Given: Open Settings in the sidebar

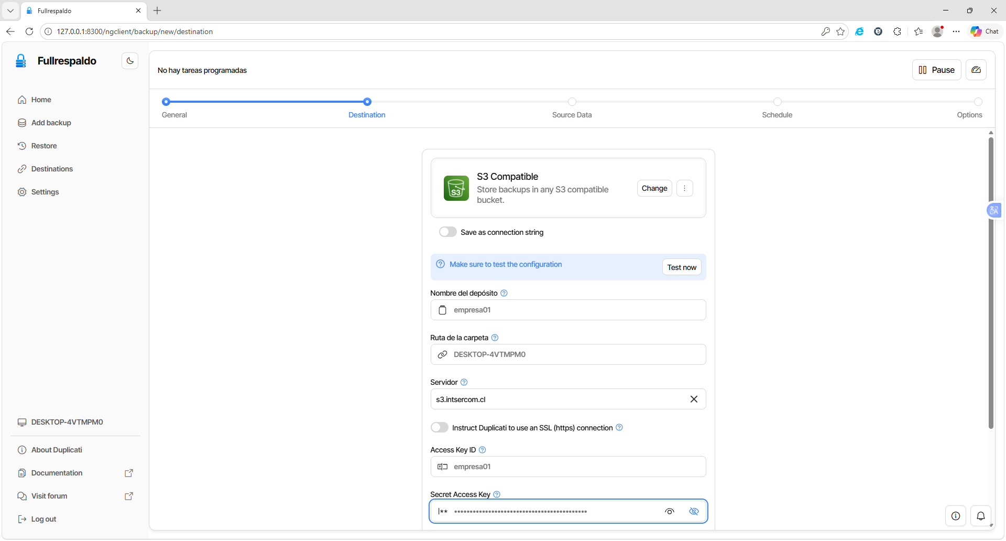Looking at the screenshot, I should click(45, 192).
